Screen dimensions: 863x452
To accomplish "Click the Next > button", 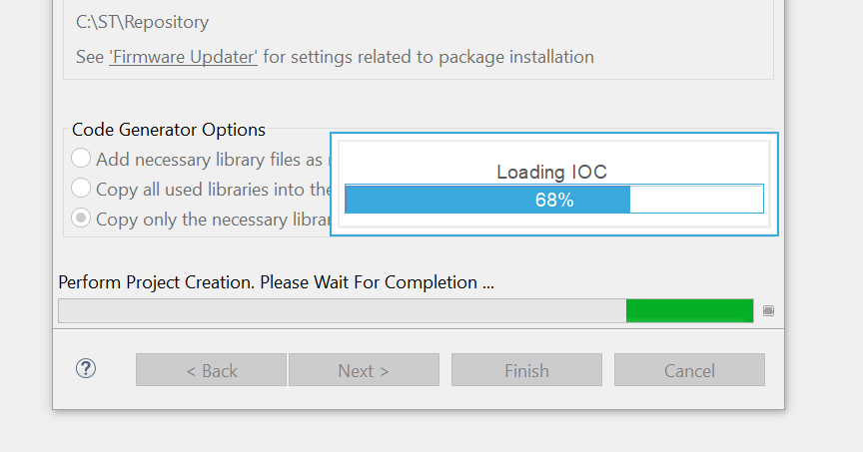I will pos(364,370).
